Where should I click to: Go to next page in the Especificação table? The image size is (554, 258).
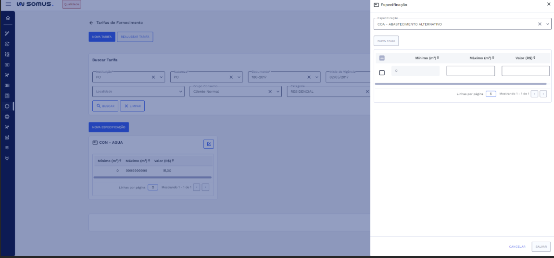pos(543,94)
